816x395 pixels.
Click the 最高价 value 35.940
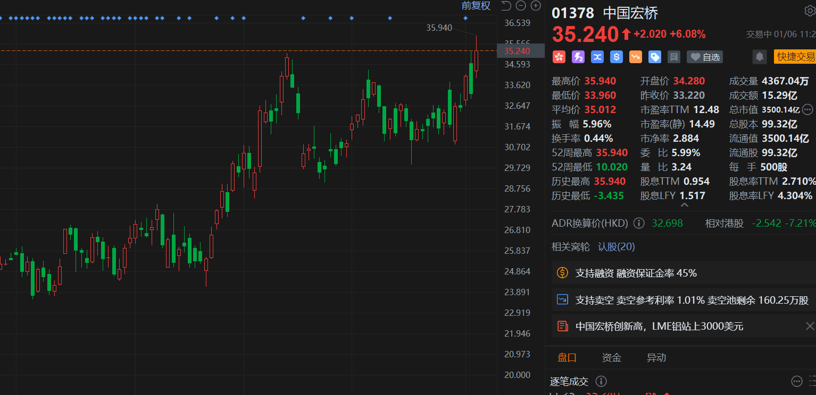click(600, 81)
